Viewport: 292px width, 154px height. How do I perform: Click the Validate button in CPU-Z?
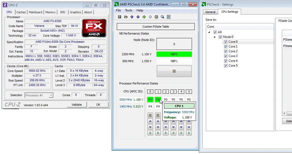click(77, 105)
